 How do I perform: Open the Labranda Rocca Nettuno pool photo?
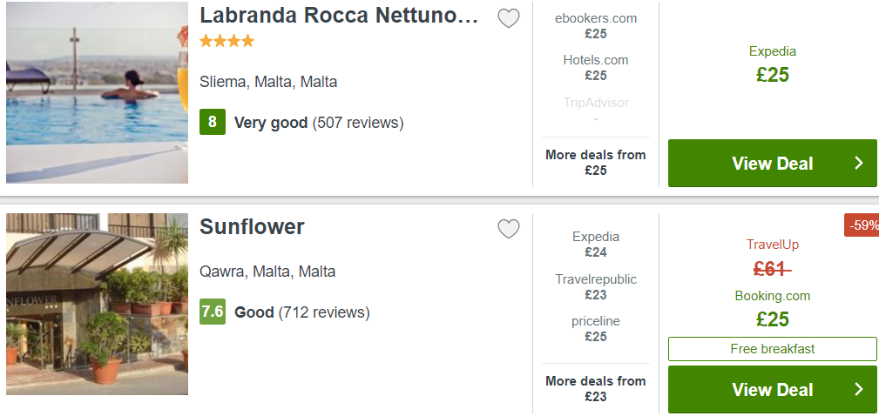pos(97,92)
